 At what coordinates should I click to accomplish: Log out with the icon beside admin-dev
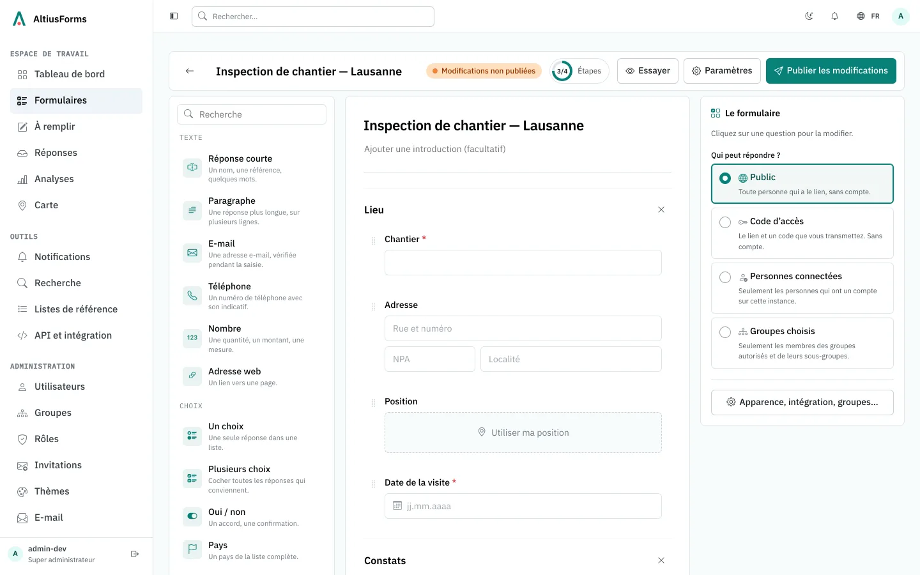pyautogui.click(x=135, y=554)
